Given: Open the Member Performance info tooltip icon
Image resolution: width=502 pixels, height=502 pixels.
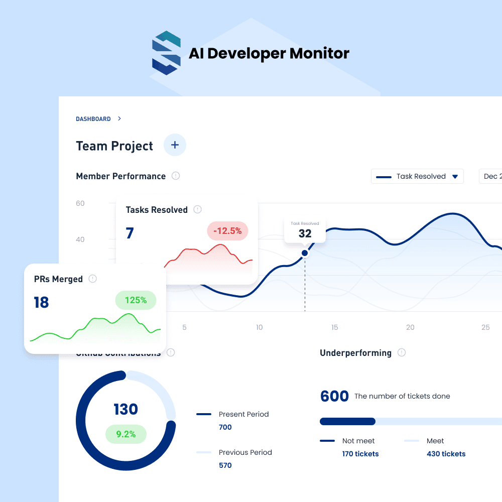Looking at the screenshot, I should [x=175, y=176].
